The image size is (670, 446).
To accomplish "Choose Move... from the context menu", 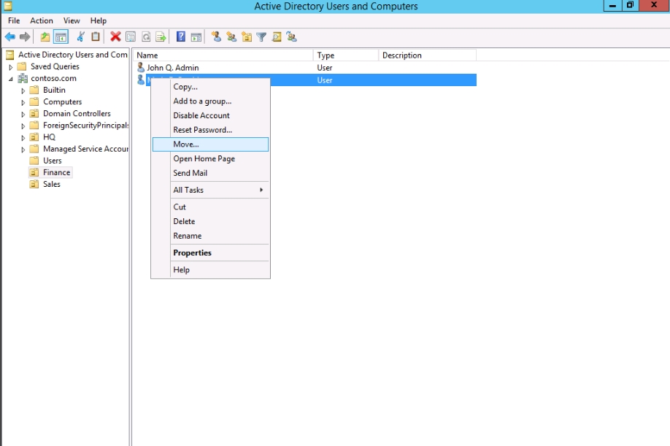I will coord(186,145).
